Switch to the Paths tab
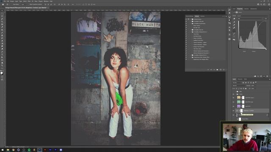Screen dimensions: 271x152 tap(246, 79)
